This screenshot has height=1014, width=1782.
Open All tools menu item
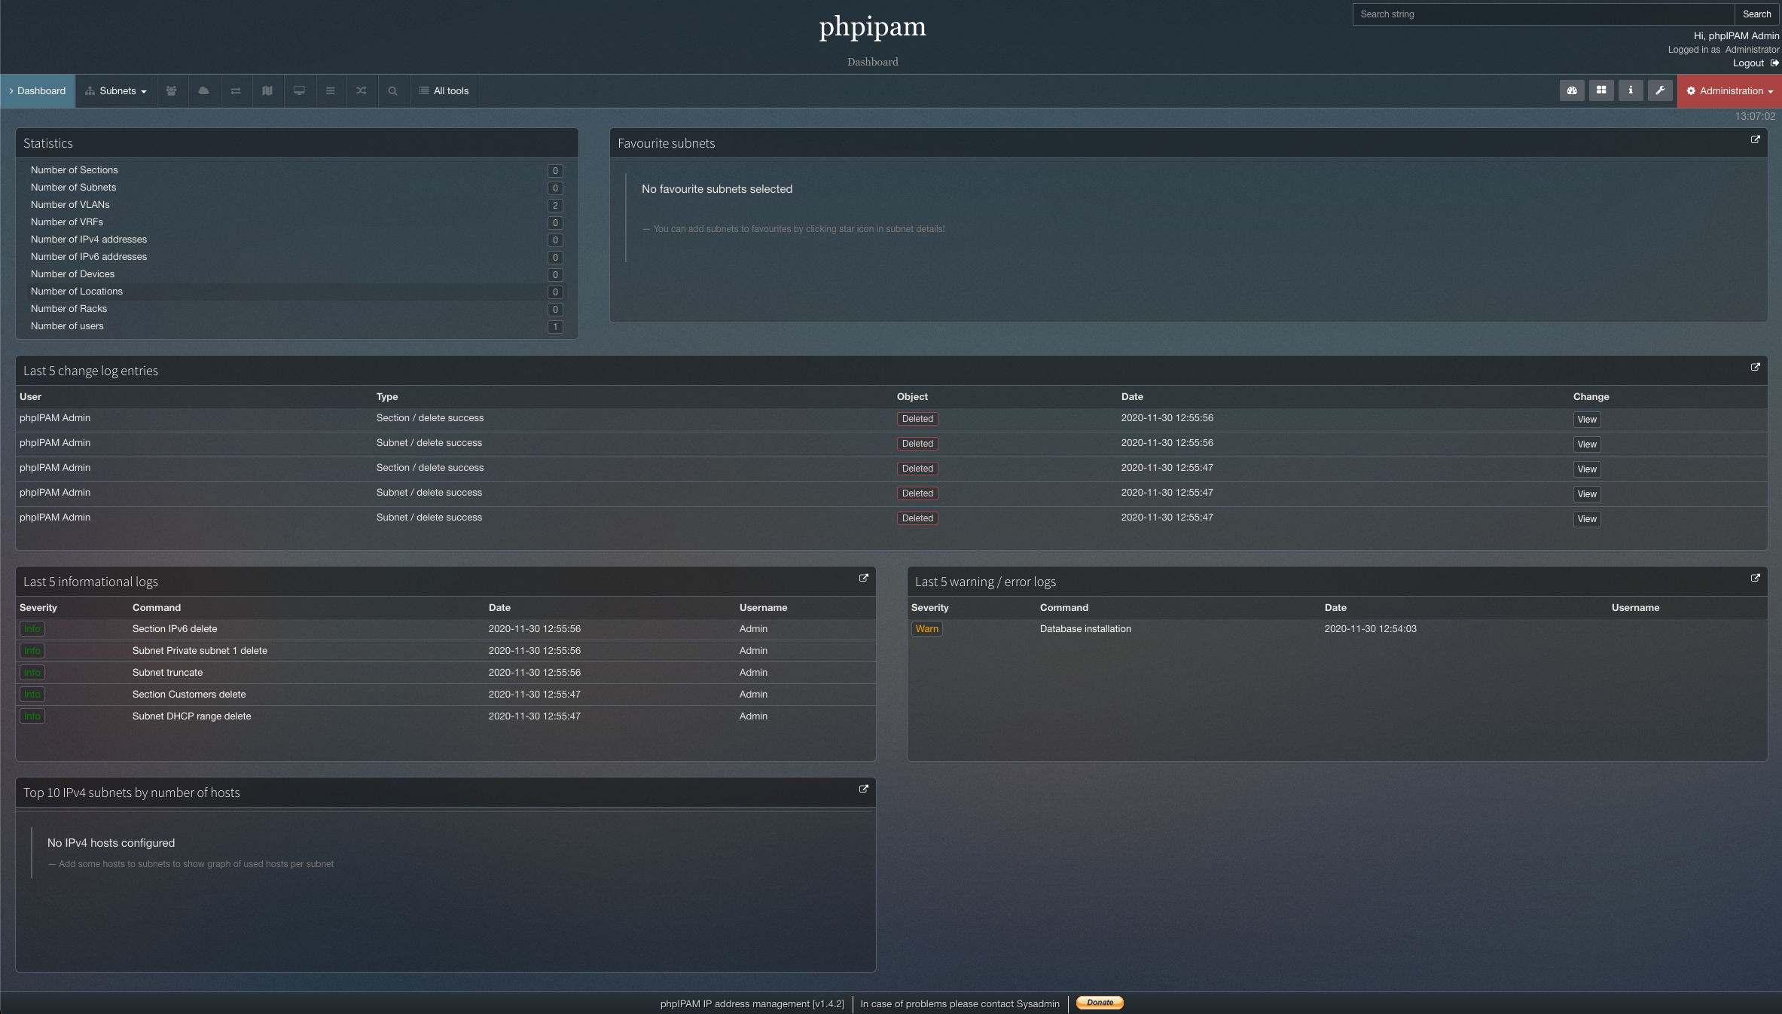pos(444,90)
